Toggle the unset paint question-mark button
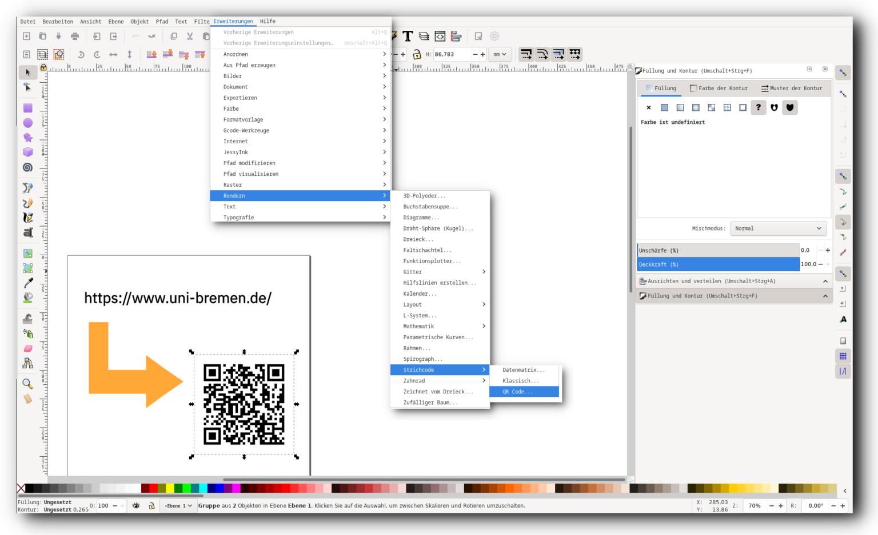 [759, 107]
